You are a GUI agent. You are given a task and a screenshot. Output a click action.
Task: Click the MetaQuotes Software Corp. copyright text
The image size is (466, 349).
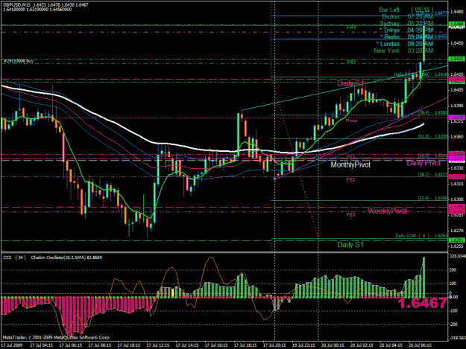(57, 337)
